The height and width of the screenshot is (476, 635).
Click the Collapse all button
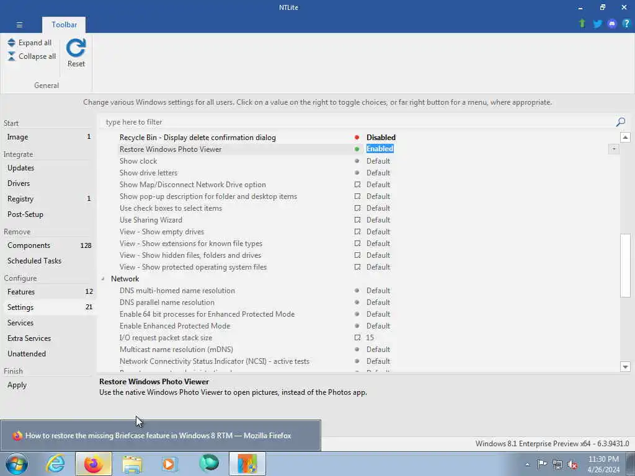[32, 56]
